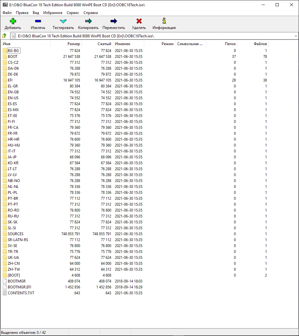
Task: Click the [BOOT] folder icon
Action: (x=5, y=275)
